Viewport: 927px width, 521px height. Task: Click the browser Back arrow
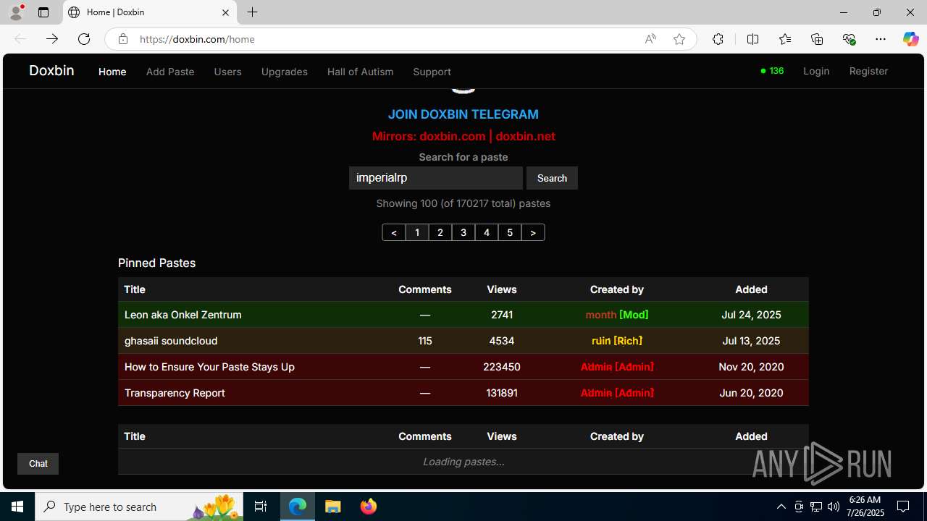pyautogui.click(x=20, y=39)
